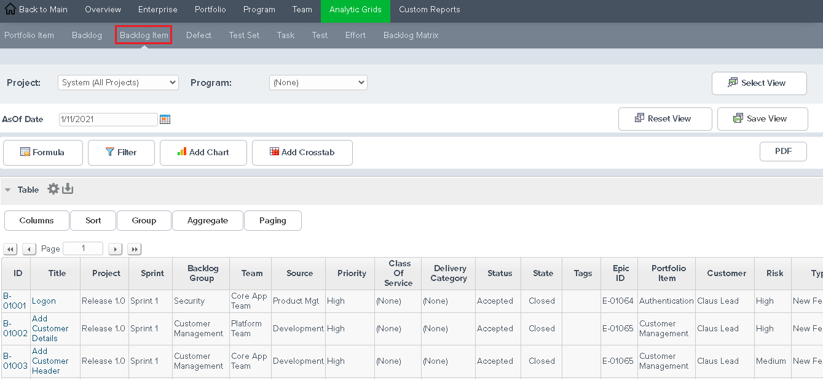Click the Select View button
The image size is (823, 381).
(x=759, y=83)
